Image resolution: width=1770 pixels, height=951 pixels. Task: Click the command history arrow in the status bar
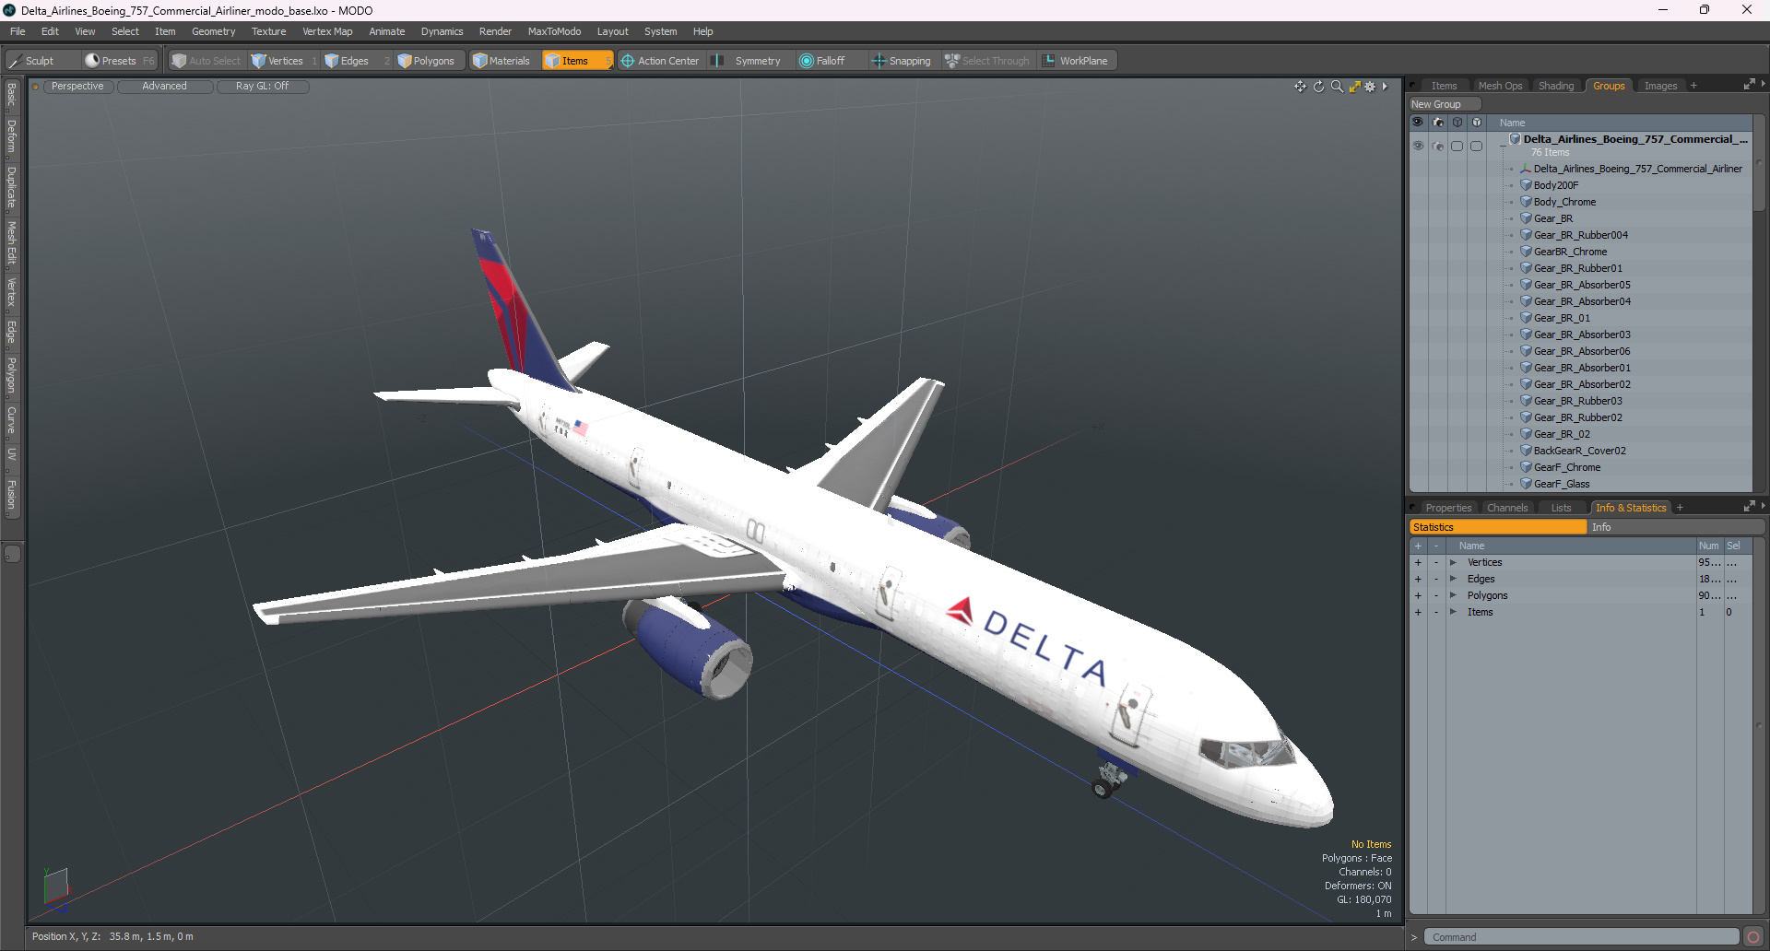click(x=1414, y=937)
